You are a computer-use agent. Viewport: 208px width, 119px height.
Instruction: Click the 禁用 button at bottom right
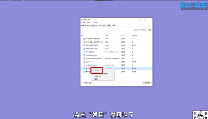(x=146, y=83)
